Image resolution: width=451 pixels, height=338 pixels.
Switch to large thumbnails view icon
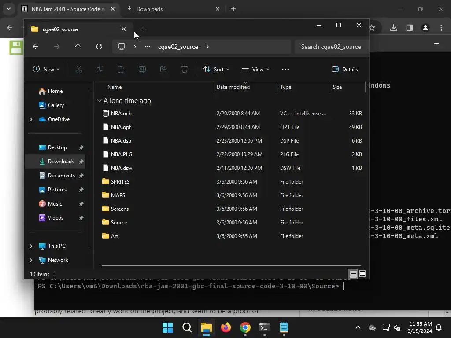pyautogui.click(x=362, y=274)
